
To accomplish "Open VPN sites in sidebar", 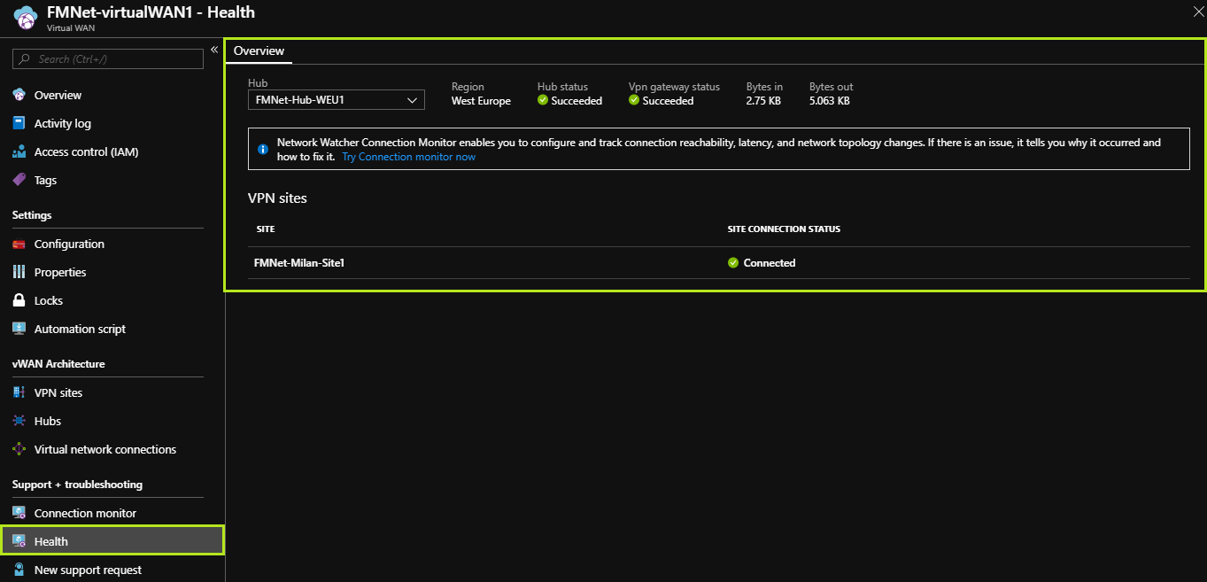I will [58, 392].
